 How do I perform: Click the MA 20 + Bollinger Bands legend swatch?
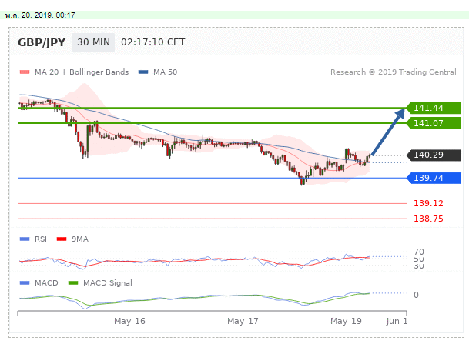(x=23, y=72)
